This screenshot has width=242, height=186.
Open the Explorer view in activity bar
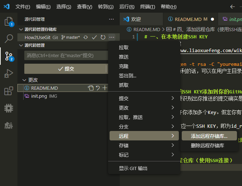(8, 21)
